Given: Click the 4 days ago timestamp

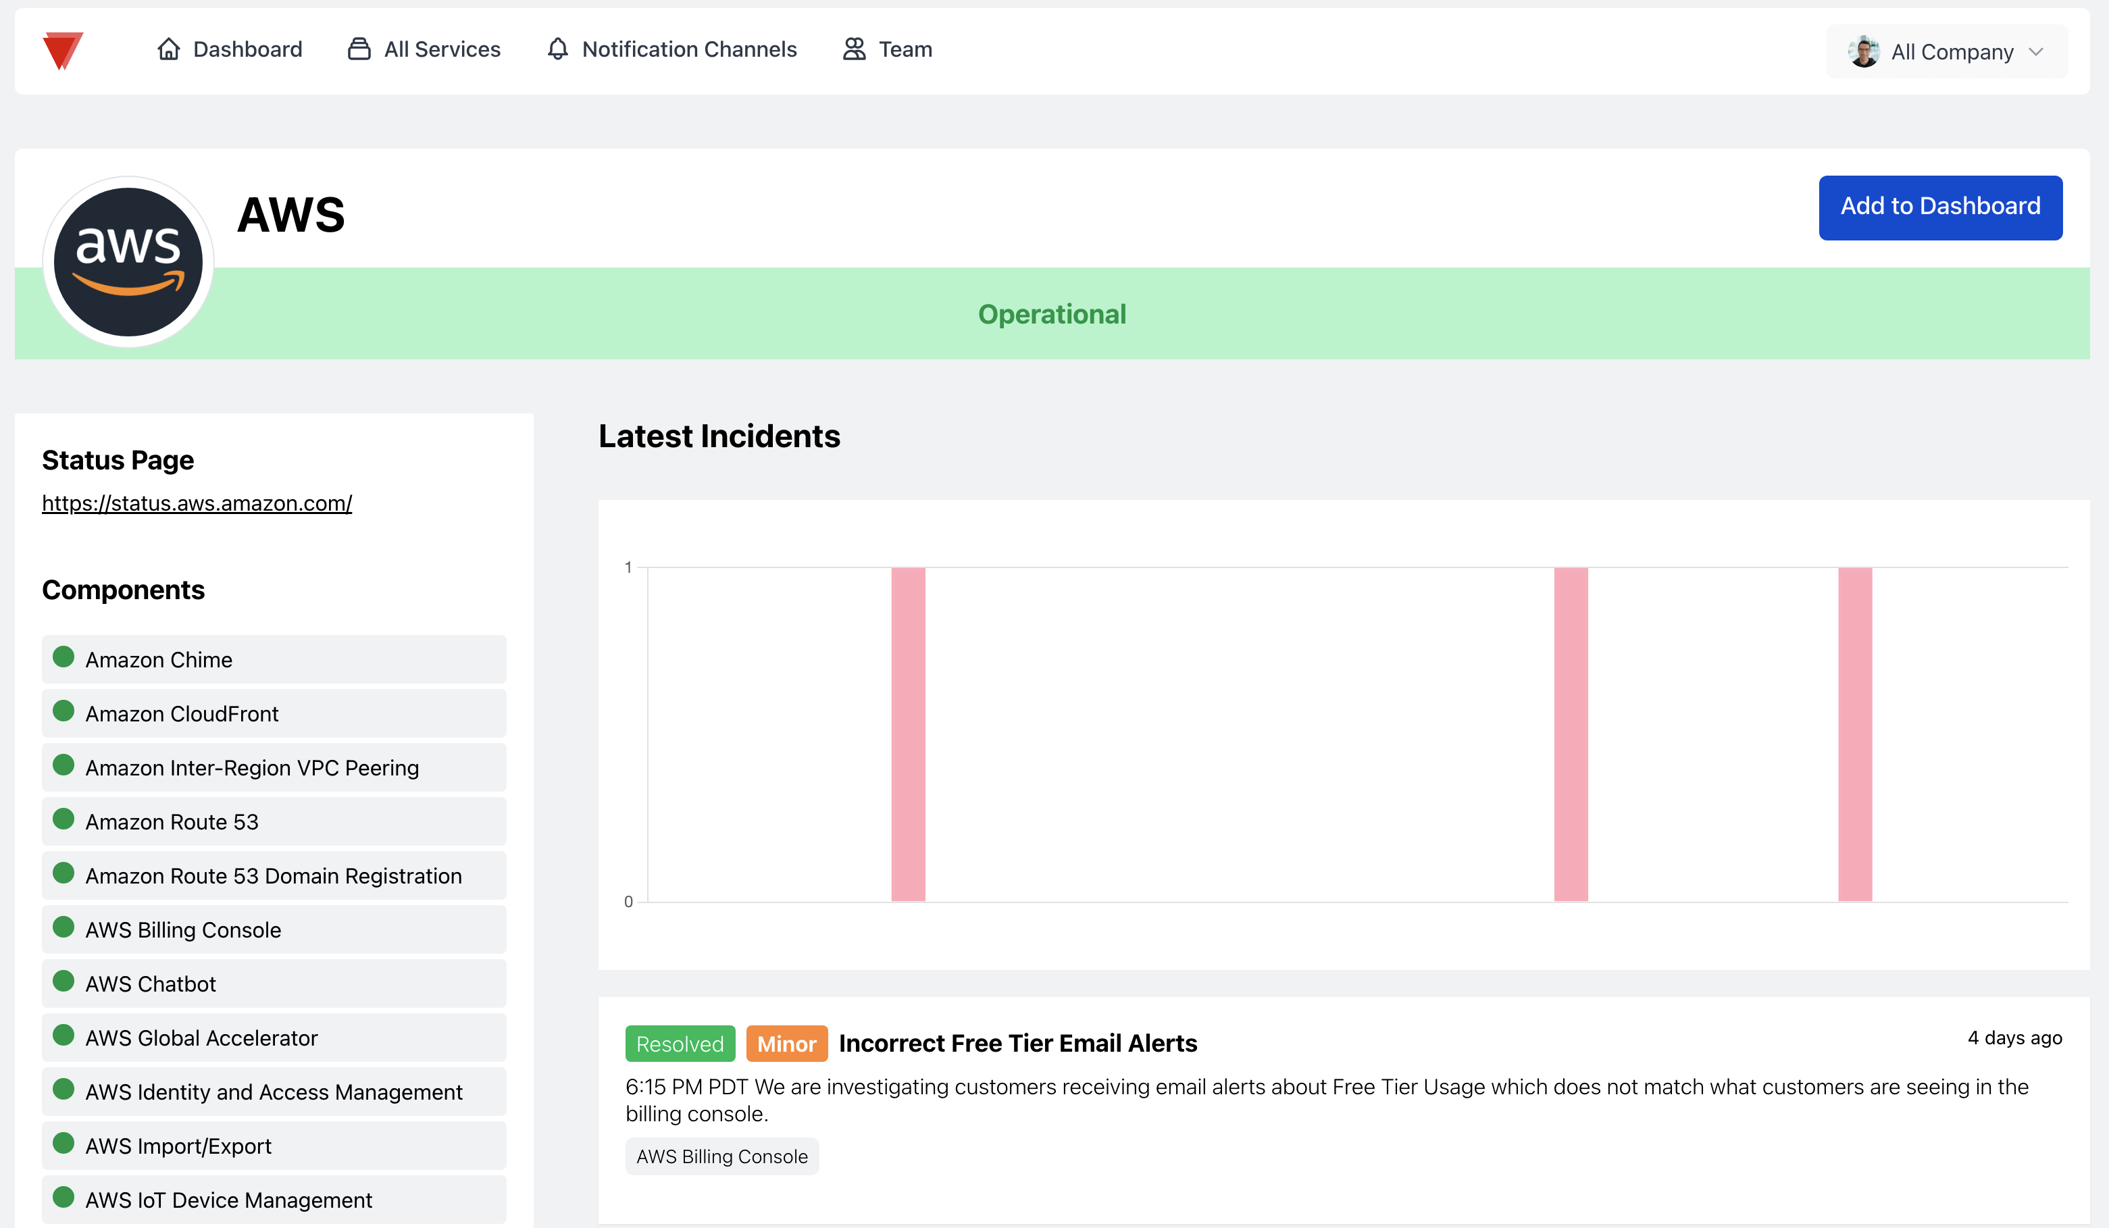Looking at the screenshot, I should (x=2014, y=1038).
